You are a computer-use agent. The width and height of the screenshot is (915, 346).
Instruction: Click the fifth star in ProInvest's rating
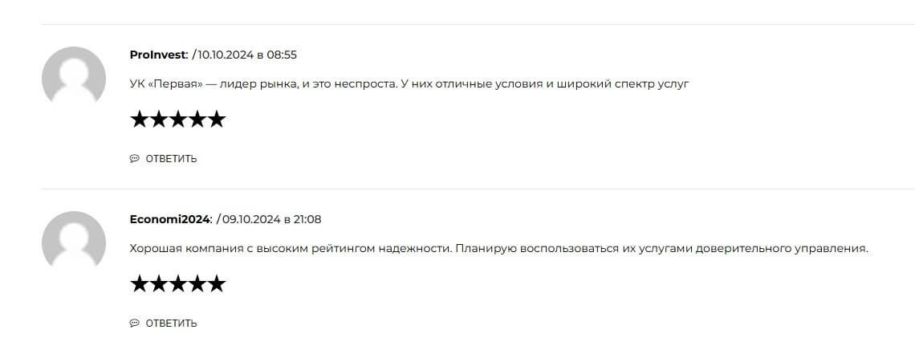tap(217, 120)
